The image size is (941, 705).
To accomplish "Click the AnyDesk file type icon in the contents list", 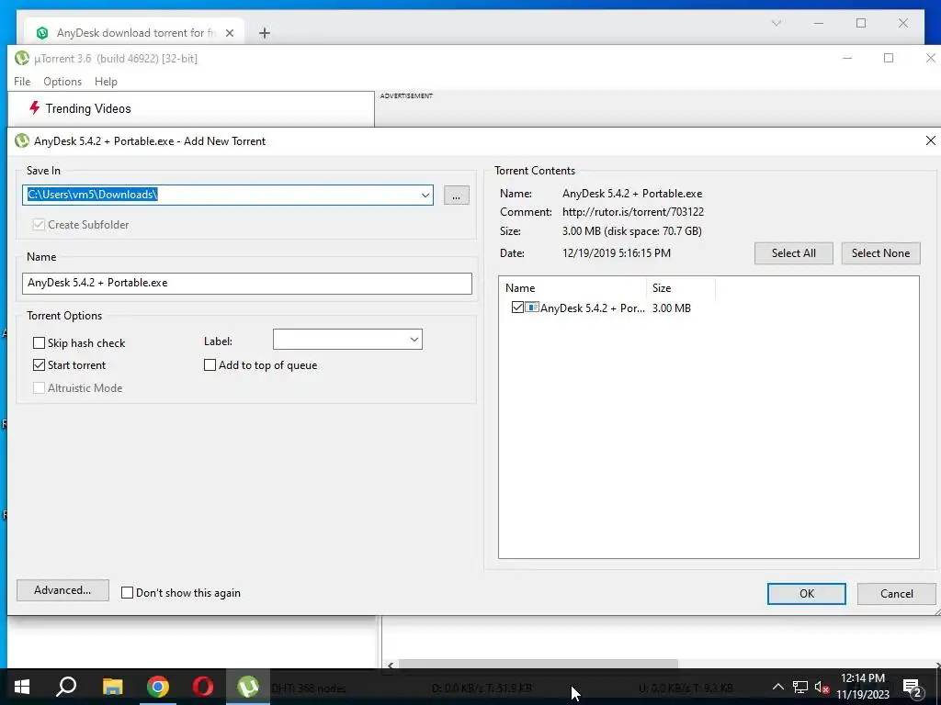I will 532,308.
